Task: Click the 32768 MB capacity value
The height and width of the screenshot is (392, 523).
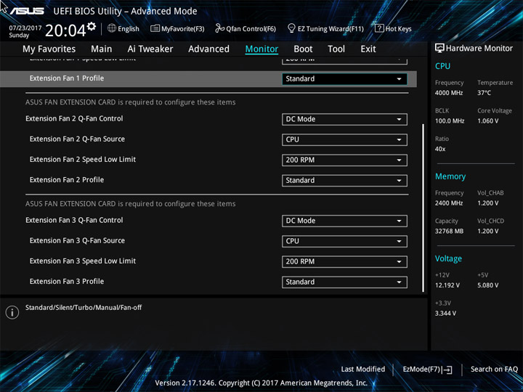Action: click(449, 231)
